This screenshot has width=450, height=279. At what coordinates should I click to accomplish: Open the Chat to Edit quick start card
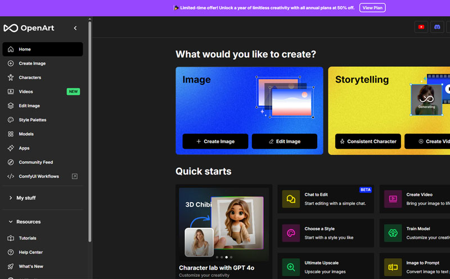pos(326,199)
